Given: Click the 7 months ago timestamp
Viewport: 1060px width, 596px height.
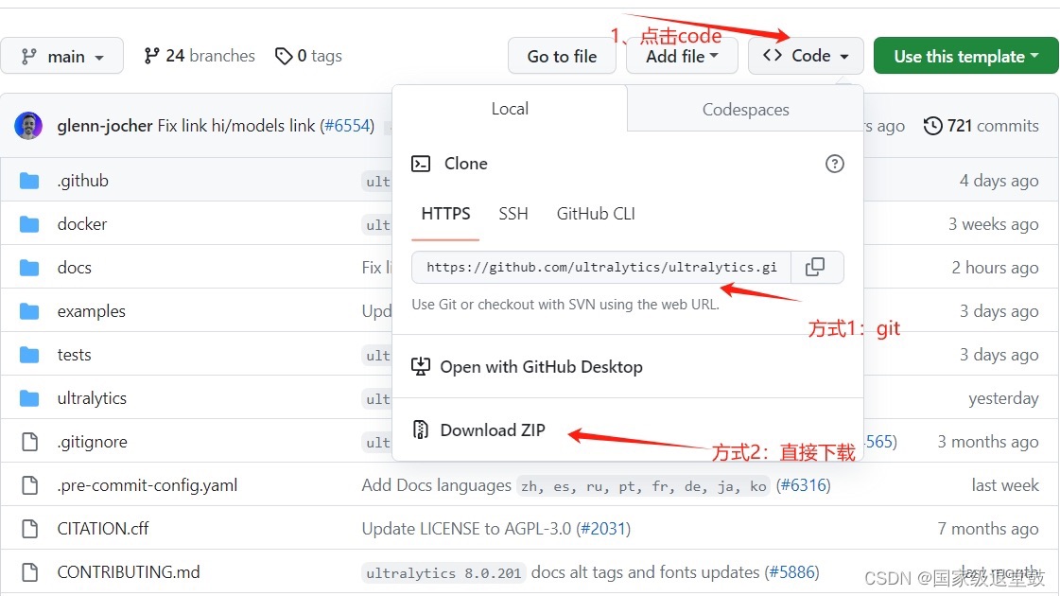Looking at the screenshot, I should click(988, 528).
